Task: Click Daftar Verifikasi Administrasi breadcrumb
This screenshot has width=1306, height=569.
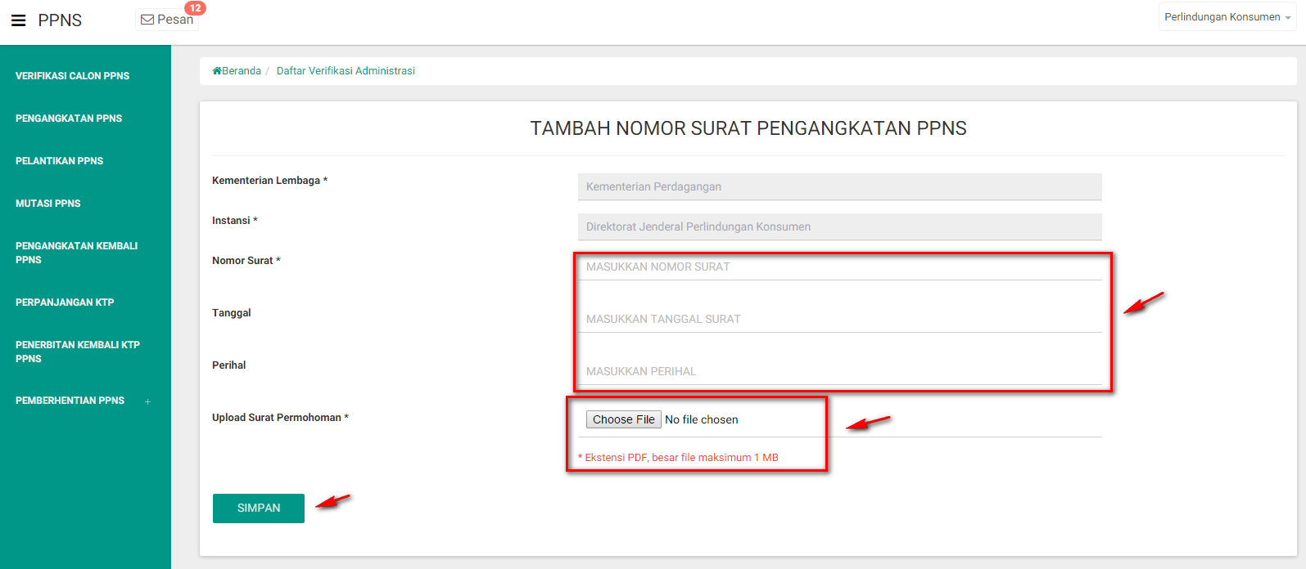Action: (346, 71)
